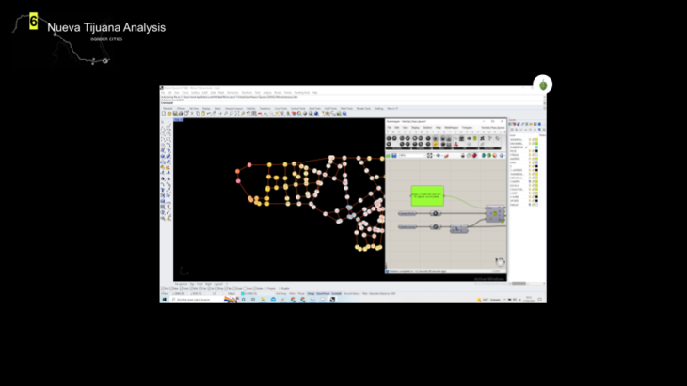Viewport: 687px width, 386px height.
Task: Click the green panel component on Grasshopper canvas
Action: tap(426, 195)
